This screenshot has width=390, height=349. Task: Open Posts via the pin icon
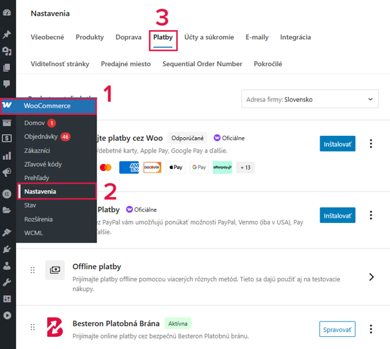[7, 34]
